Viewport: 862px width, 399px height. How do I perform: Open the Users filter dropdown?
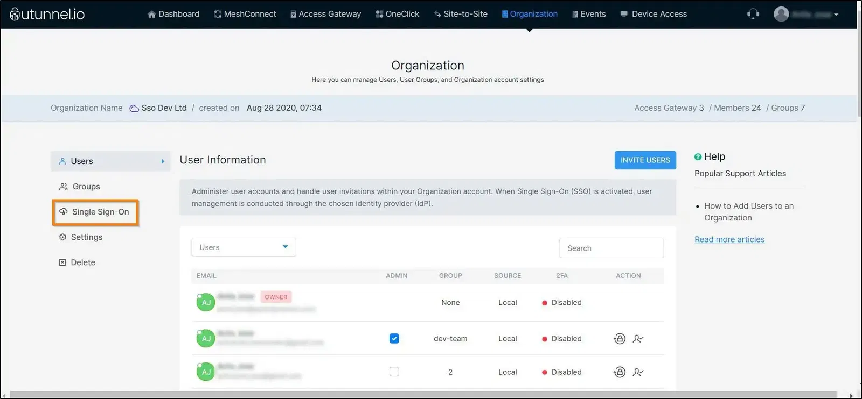pyautogui.click(x=244, y=247)
